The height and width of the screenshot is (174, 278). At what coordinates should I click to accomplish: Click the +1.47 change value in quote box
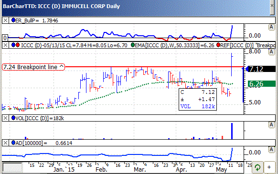pos(206,99)
